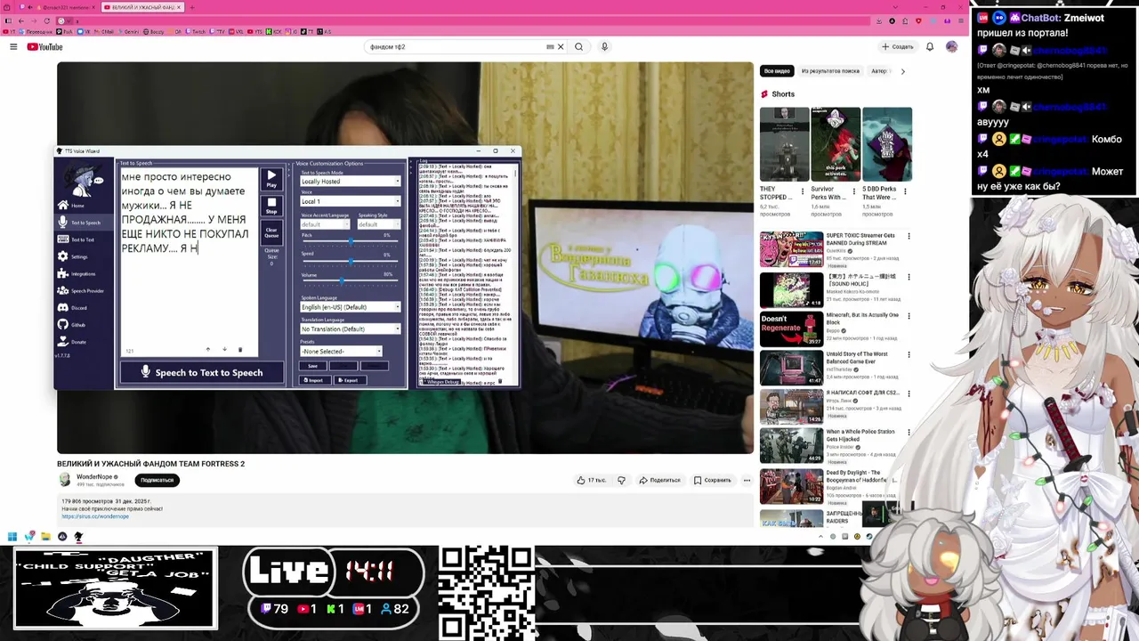Click the YouTube search magnifier button
This screenshot has width=1139, height=641.
coord(578,47)
